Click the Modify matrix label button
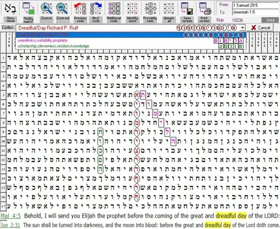This screenshot has width=280, height=229. tap(29, 19)
